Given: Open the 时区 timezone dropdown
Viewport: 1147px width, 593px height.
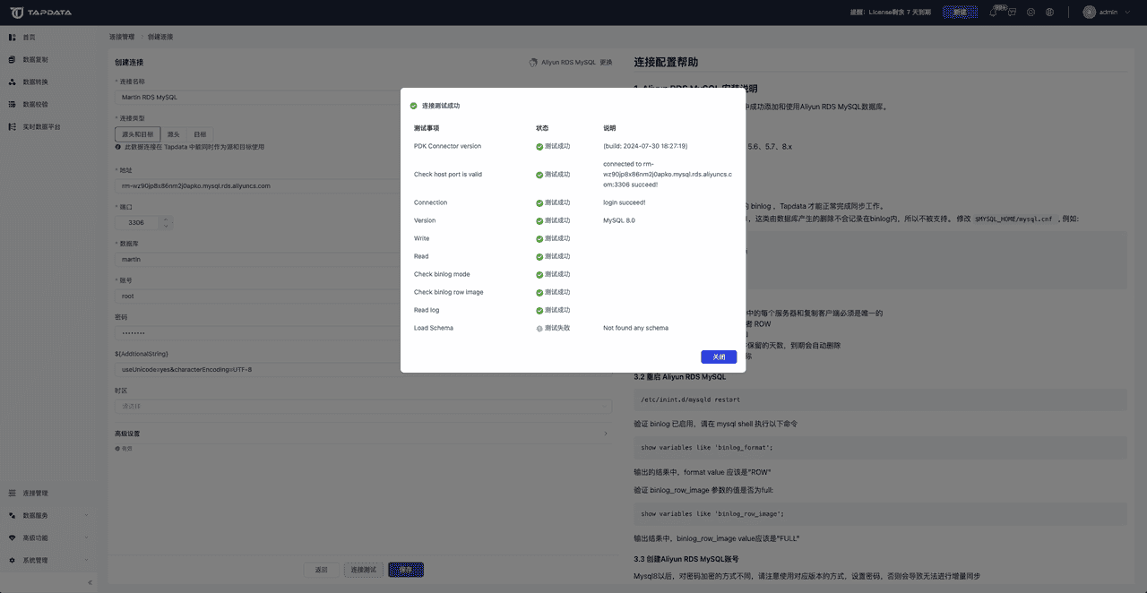Looking at the screenshot, I should coord(358,406).
